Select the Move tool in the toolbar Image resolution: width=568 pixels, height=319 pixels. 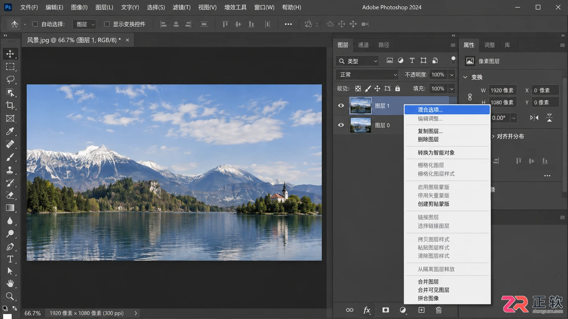[x=10, y=54]
